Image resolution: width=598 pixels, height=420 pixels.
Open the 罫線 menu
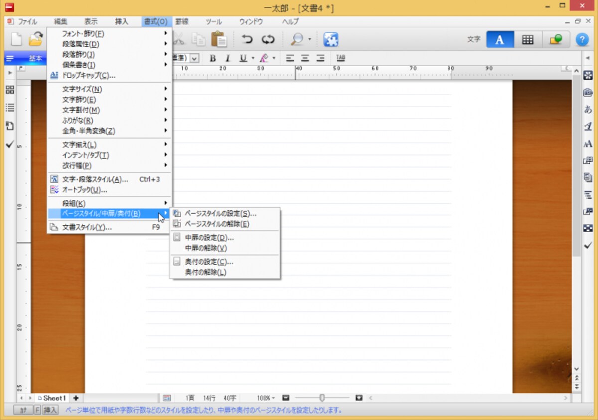click(x=182, y=22)
